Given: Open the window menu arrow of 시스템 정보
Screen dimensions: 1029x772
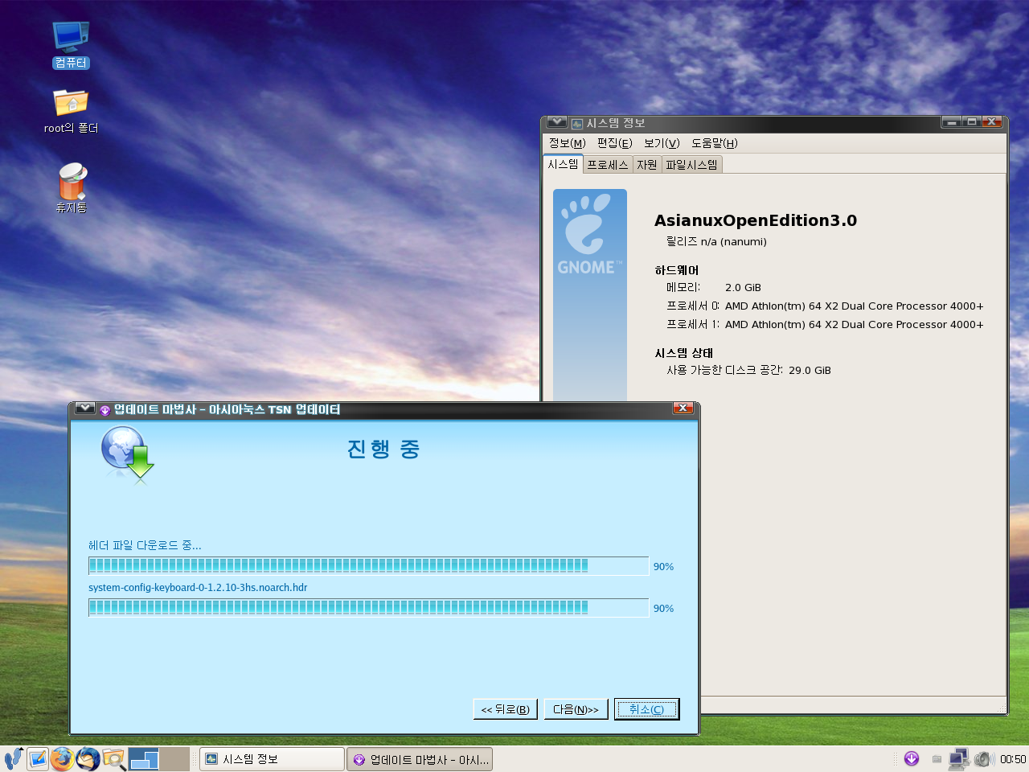Looking at the screenshot, I should point(556,122).
